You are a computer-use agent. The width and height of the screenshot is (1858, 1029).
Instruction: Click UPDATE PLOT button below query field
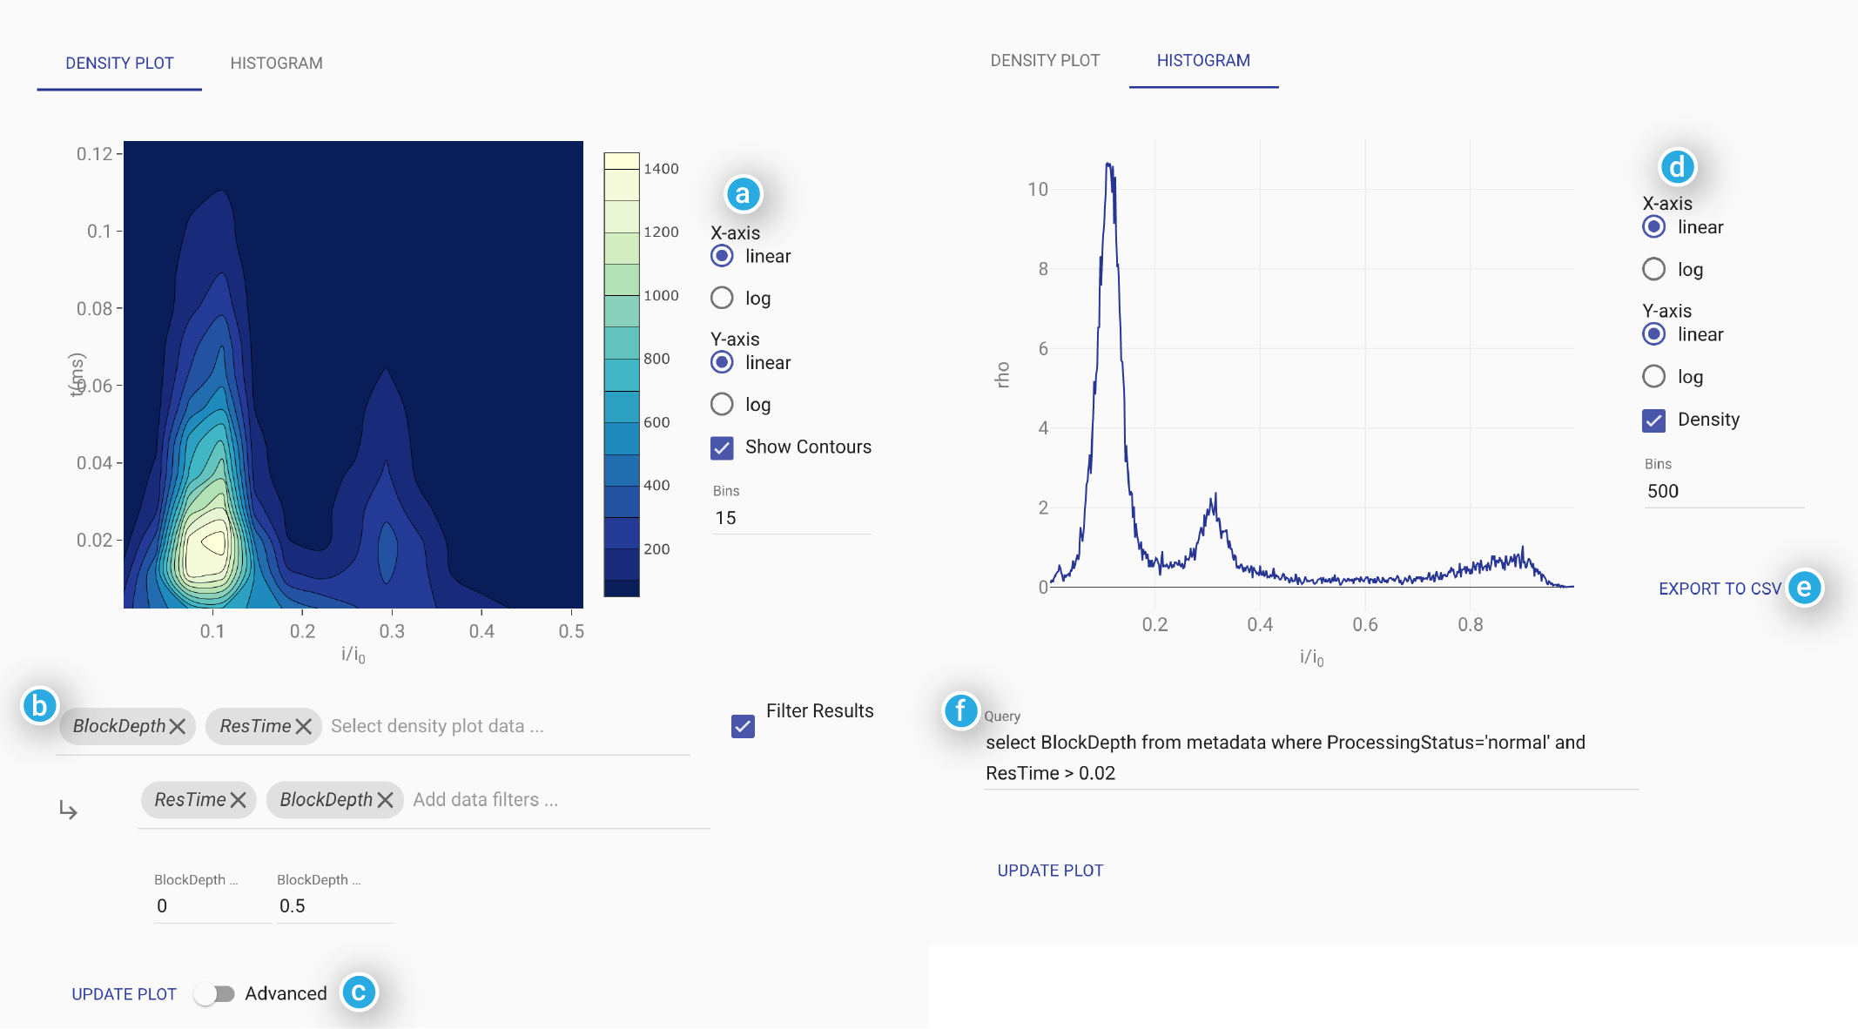coord(1051,871)
